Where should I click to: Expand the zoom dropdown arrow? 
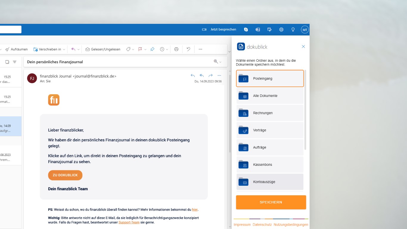[220, 62]
